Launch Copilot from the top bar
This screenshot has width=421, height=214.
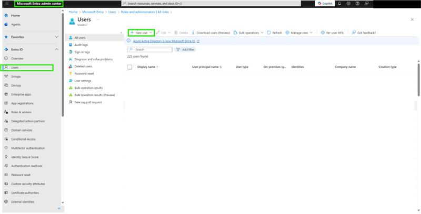click(x=325, y=4)
